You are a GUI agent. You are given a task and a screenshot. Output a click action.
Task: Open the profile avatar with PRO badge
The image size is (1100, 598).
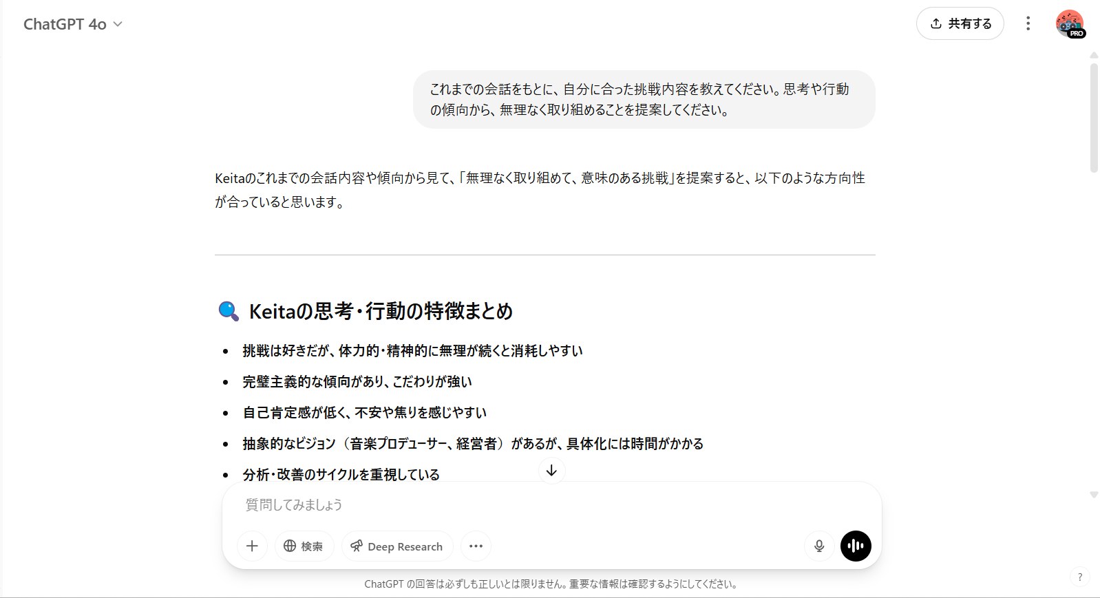pyautogui.click(x=1070, y=24)
